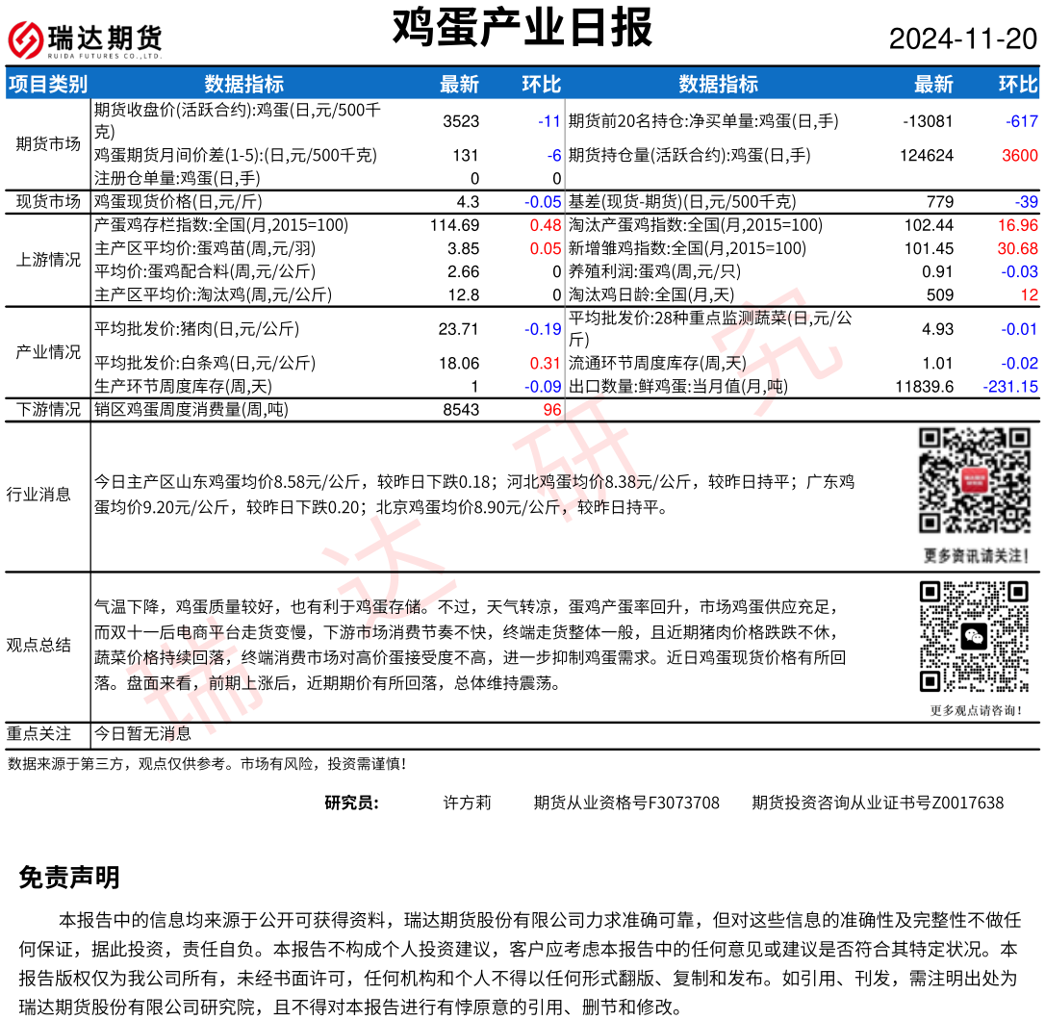Click the Ruida Futures red logo icon
Image resolution: width=1045 pixels, height=1020 pixels.
(26, 39)
